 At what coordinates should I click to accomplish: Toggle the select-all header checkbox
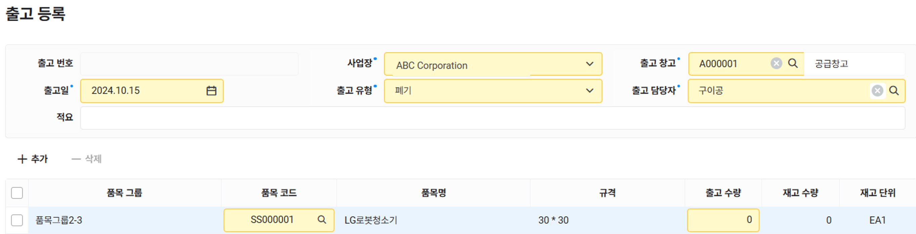click(17, 193)
